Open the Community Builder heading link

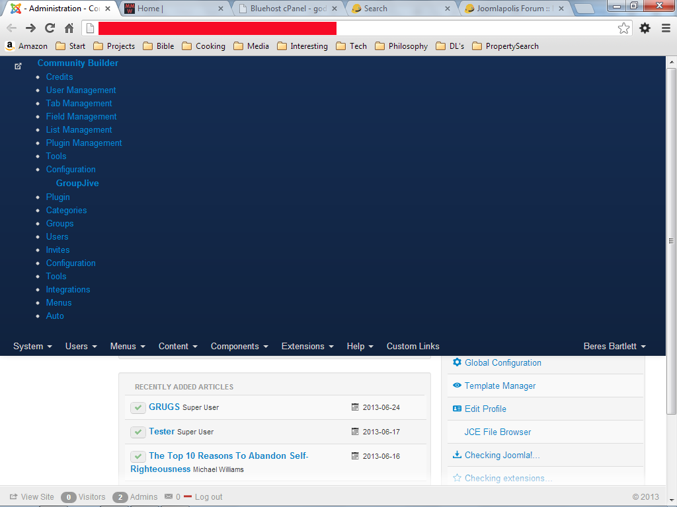(78, 63)
